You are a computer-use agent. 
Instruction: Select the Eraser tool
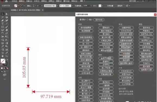point(7,30)
